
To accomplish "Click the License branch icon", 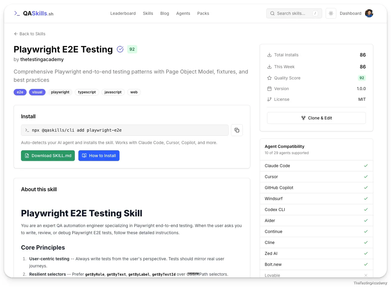I will pyautogui.click(x=269, y=99).
